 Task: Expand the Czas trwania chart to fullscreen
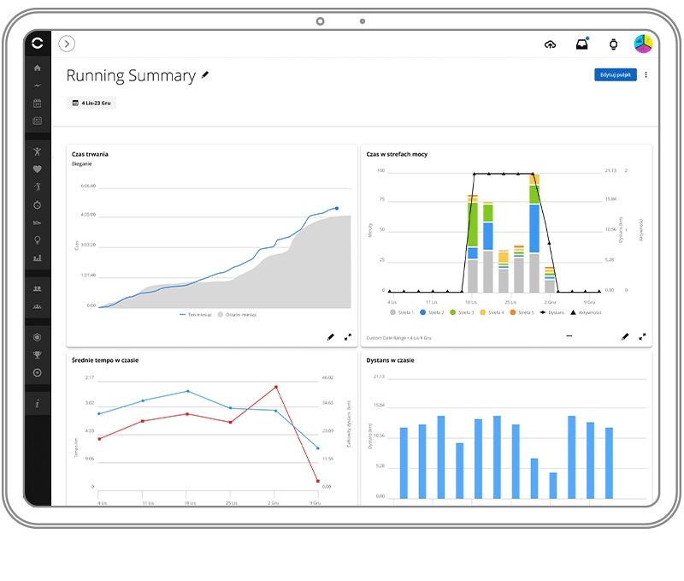click(348, 337)
